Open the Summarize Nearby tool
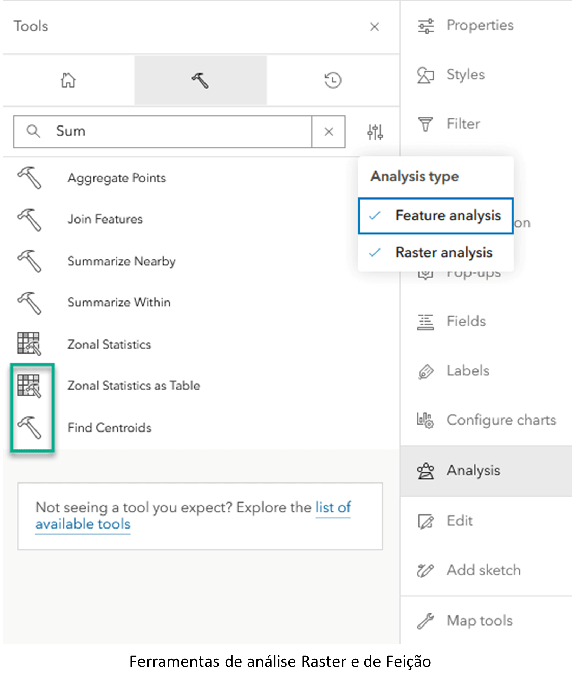This screenshot has height=693, width=572. point(121,261)
